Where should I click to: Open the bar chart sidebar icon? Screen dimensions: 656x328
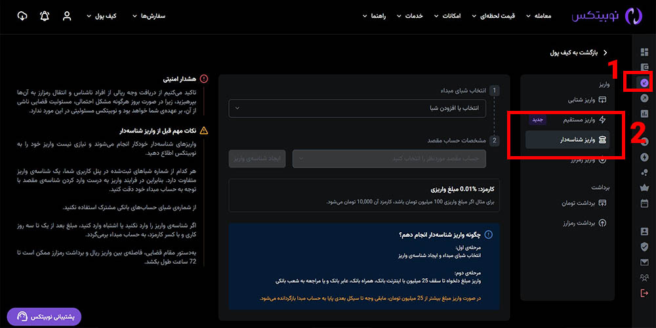click(644, 113)
